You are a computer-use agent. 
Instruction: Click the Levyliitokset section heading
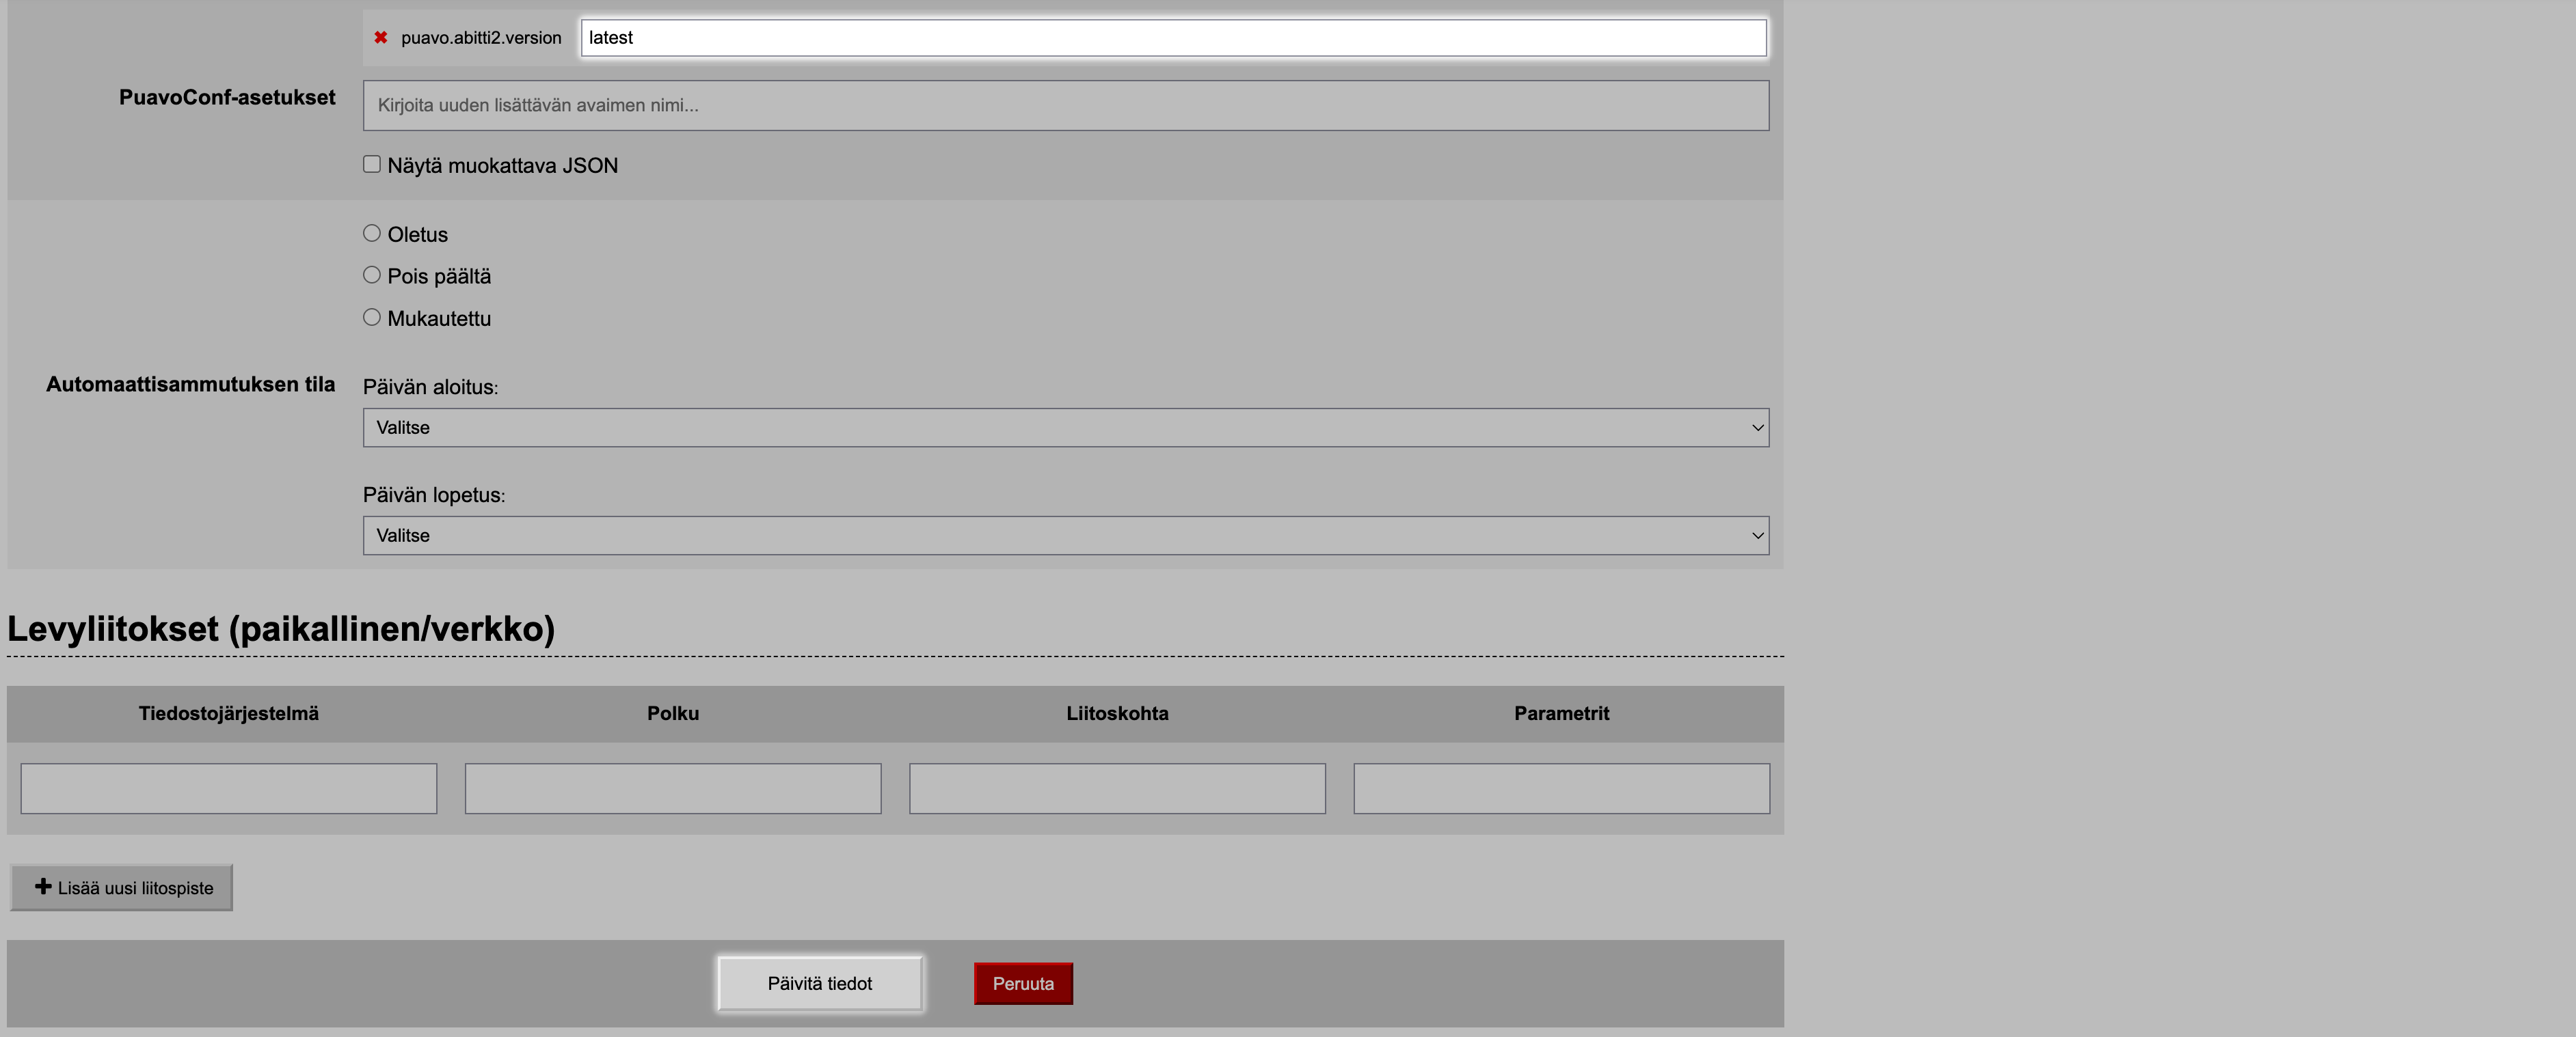point(281,628)
